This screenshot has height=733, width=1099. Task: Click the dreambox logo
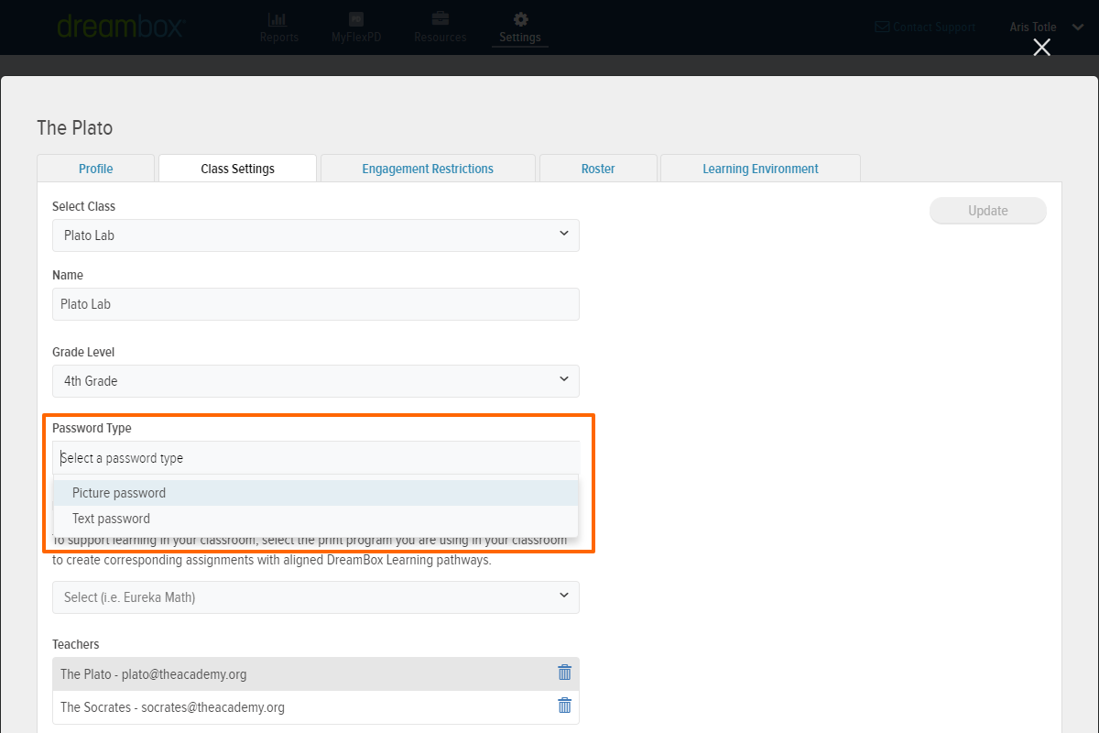pyautogui.click(x=122, y=26)
